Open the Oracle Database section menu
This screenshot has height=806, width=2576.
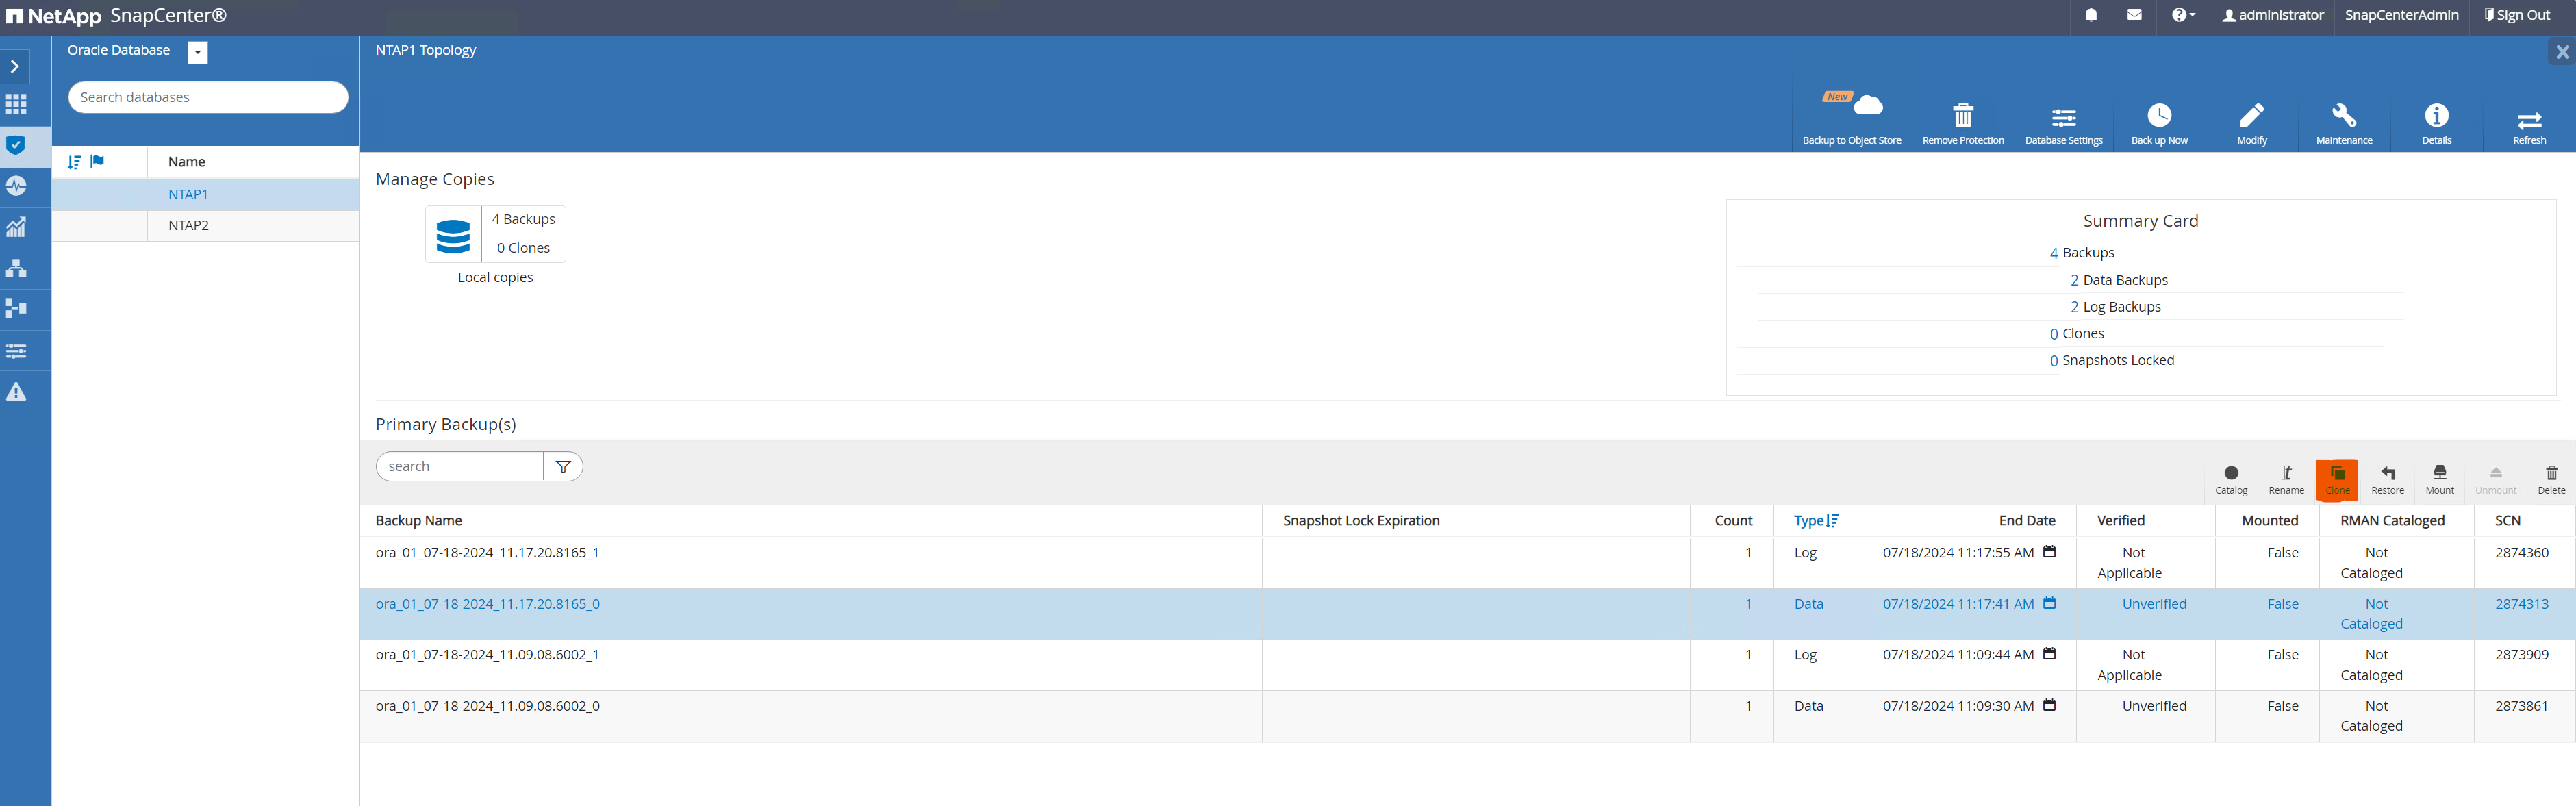coord(197,51)
